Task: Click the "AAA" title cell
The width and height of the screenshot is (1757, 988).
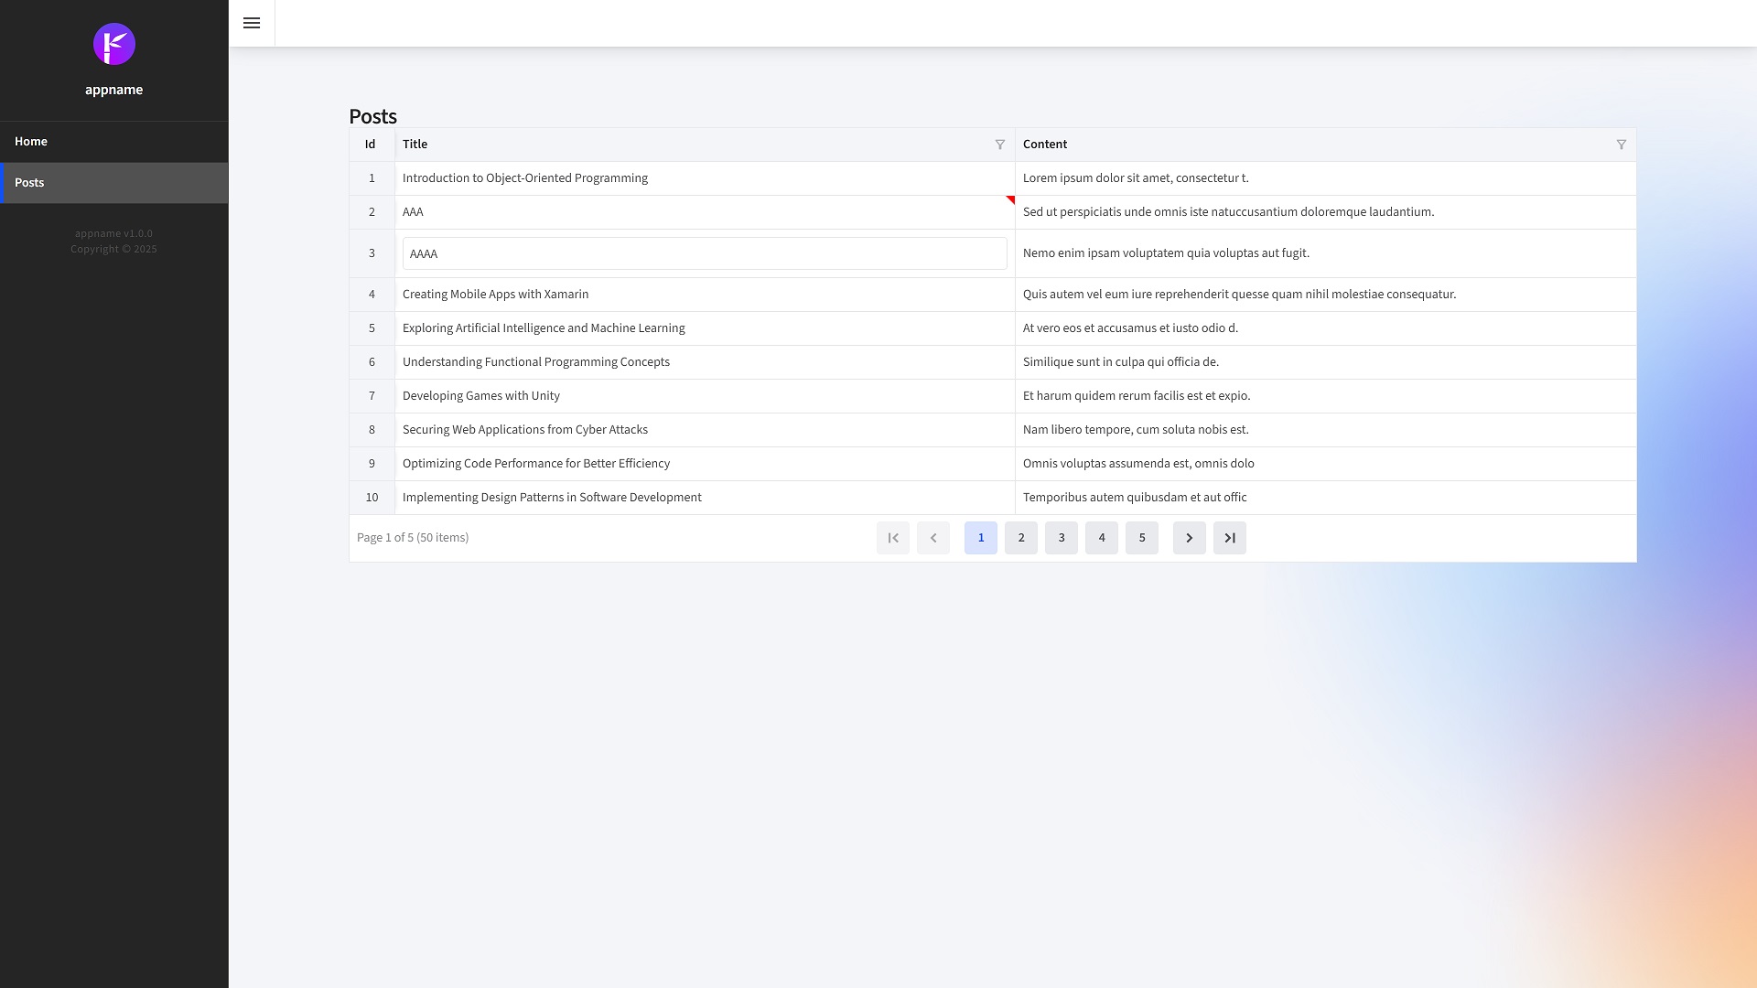Action: point(705,212)
